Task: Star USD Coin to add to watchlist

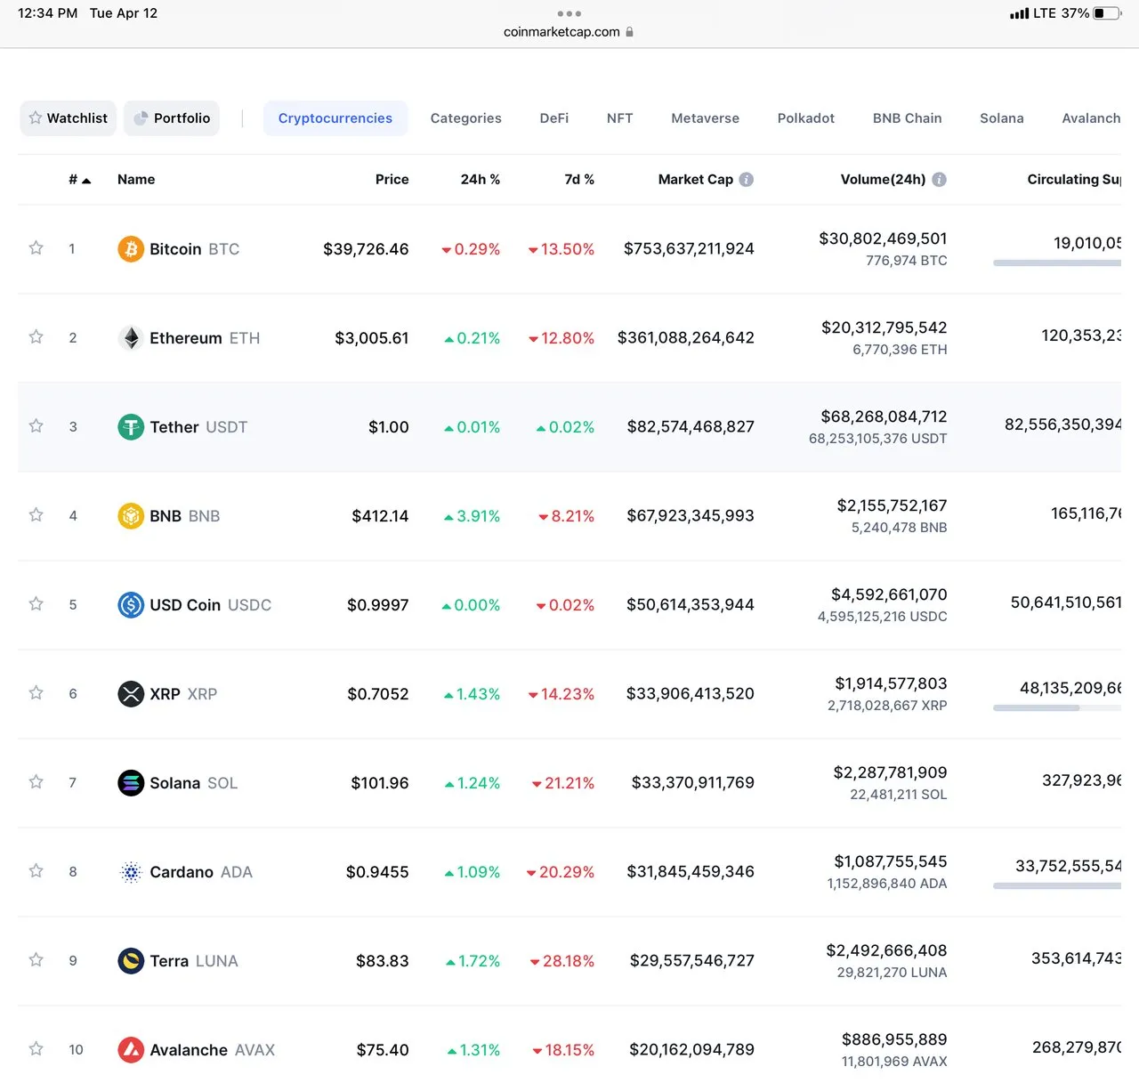Action: click(36, 603)
